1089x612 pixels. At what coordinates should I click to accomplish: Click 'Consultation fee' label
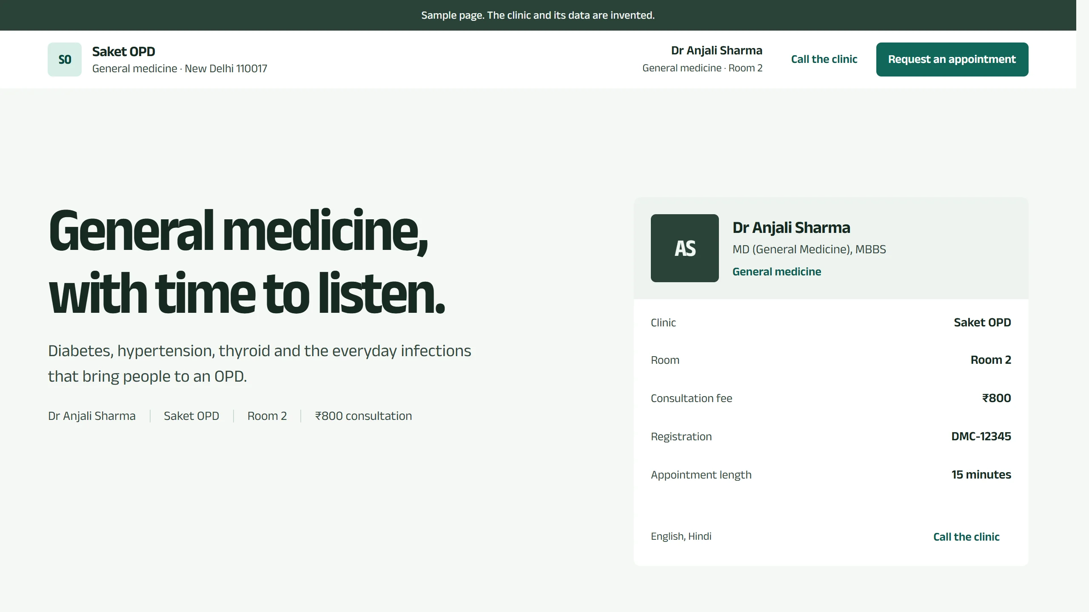click(691, 398)
